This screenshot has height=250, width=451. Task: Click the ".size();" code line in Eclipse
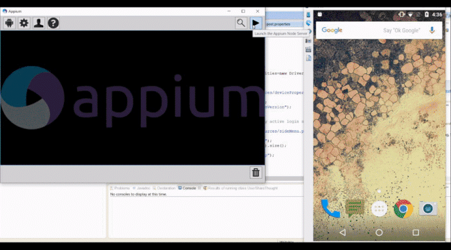click(276, 146)
